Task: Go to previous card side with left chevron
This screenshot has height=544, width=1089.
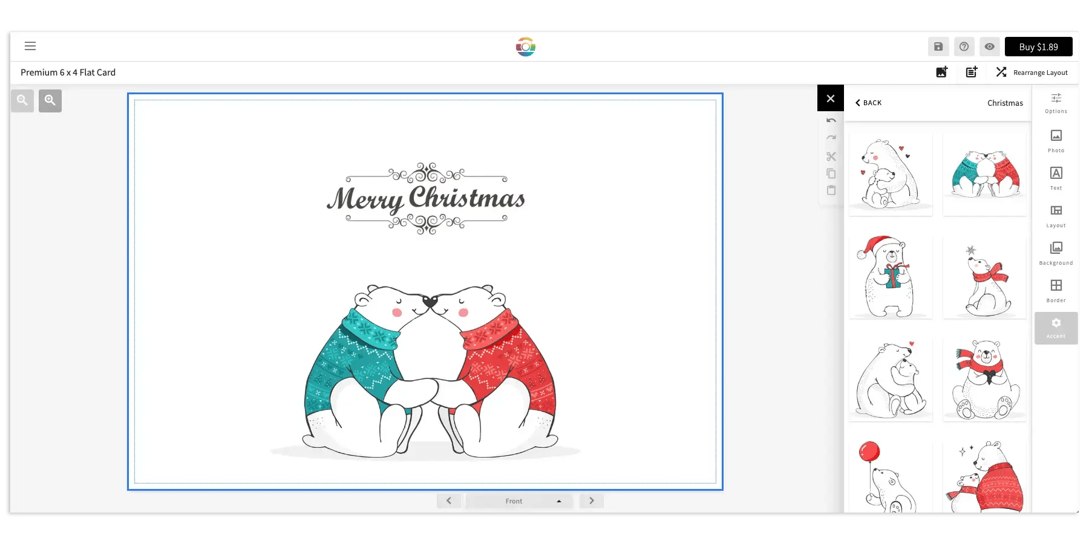Action: tap(449, 500)
